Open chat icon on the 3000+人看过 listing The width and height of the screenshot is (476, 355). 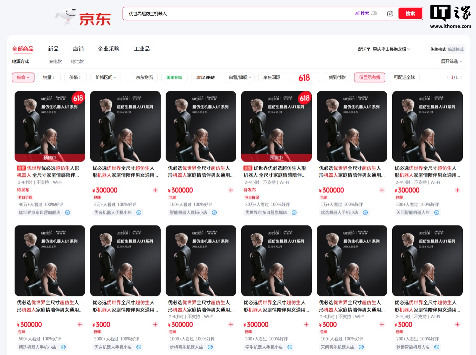[x=139, y=347]
